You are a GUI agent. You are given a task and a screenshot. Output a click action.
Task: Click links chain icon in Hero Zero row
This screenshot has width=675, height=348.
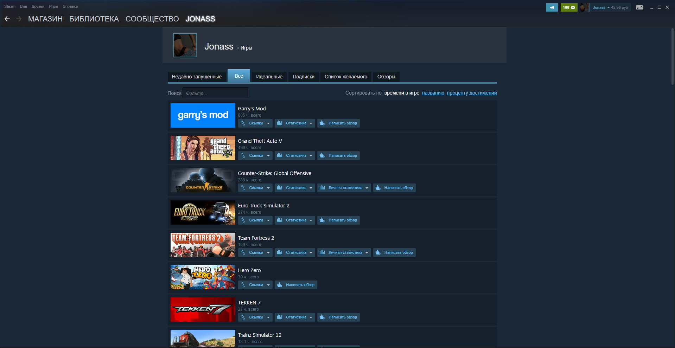click(243, 285)
